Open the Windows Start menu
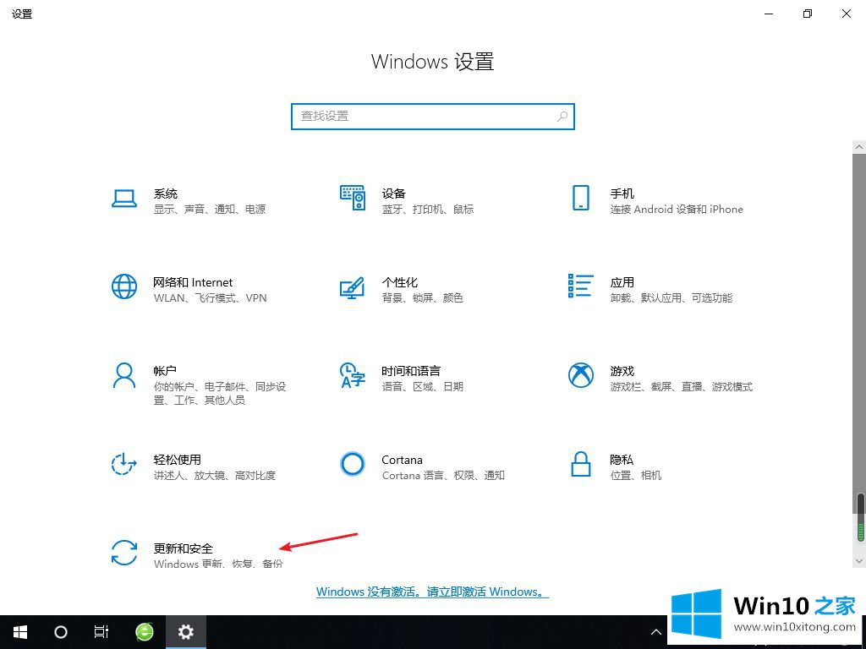The image size is (866, 649). 20,632
